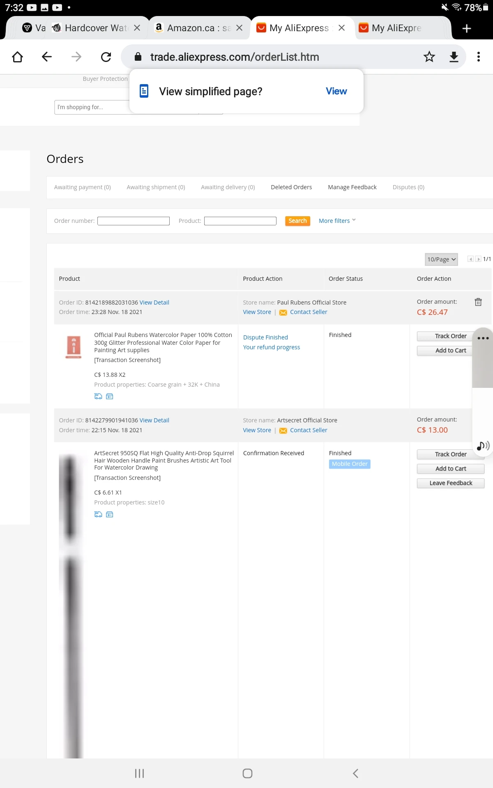Track Order for Paul Rubens order
493x788 pixels.
pos(451,336)
